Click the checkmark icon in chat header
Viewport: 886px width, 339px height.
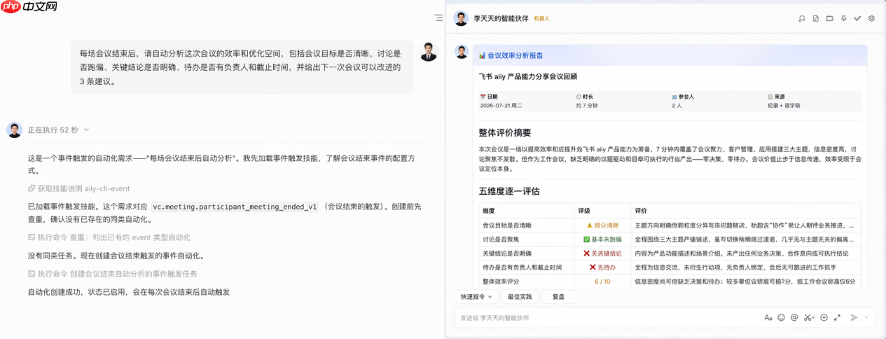[x=857, y=18]
